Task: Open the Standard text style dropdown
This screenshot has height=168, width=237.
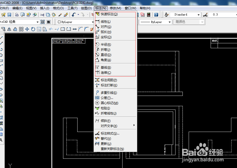Action: pos(198,15)
